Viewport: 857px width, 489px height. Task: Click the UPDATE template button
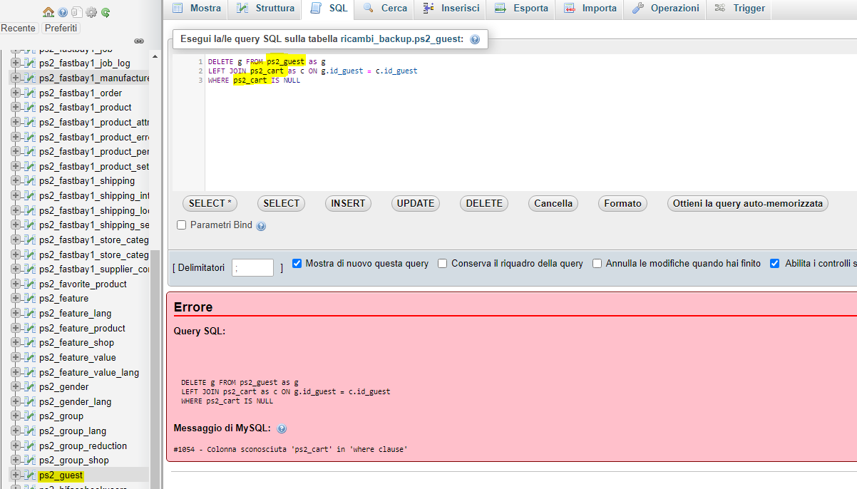(416, 203)
